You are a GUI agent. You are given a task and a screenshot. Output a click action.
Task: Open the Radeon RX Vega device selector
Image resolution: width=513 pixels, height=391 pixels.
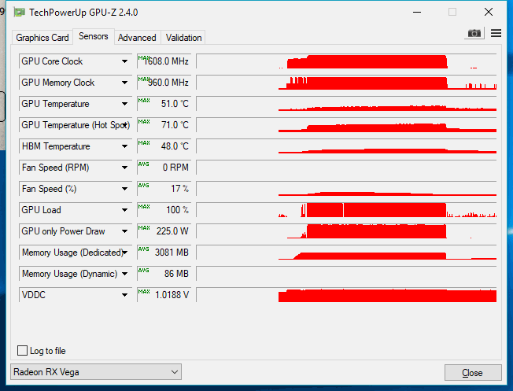tap(96, 372)
